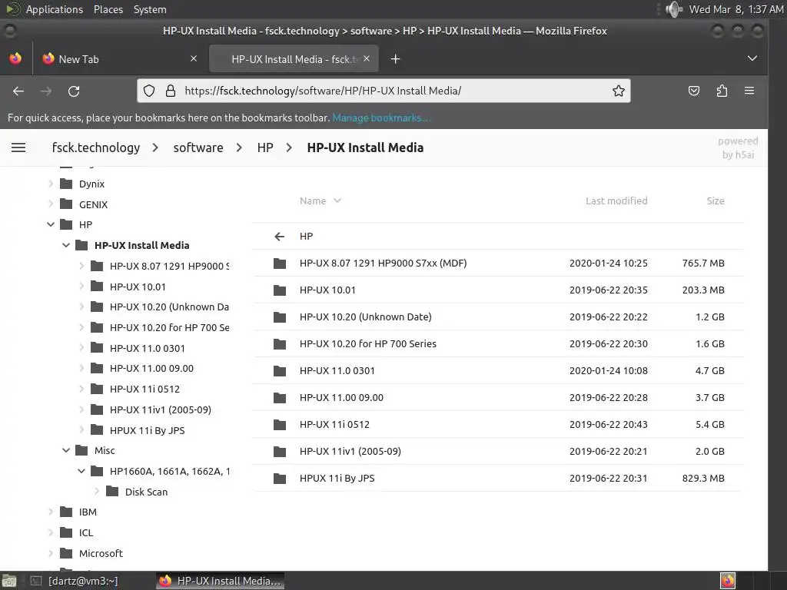Click the 765.7 MB size value
Image resolution: width=787 pixels, height=590 pixels.
click(x=703, y=263)
